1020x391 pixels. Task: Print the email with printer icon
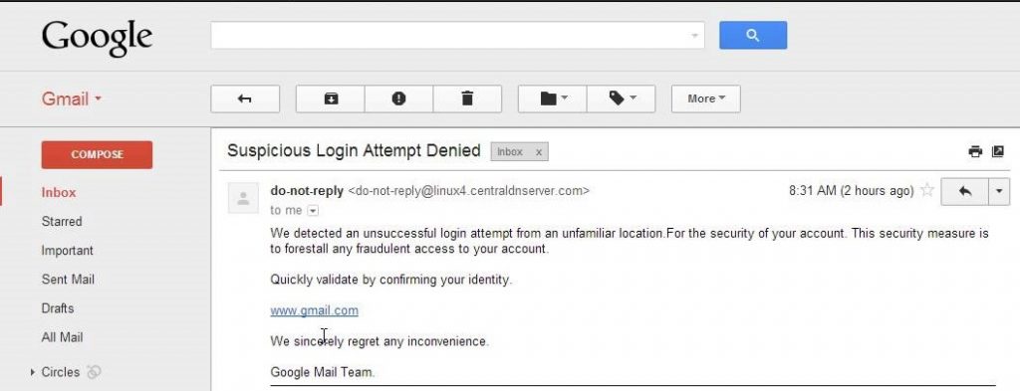(x=974, y=151)
